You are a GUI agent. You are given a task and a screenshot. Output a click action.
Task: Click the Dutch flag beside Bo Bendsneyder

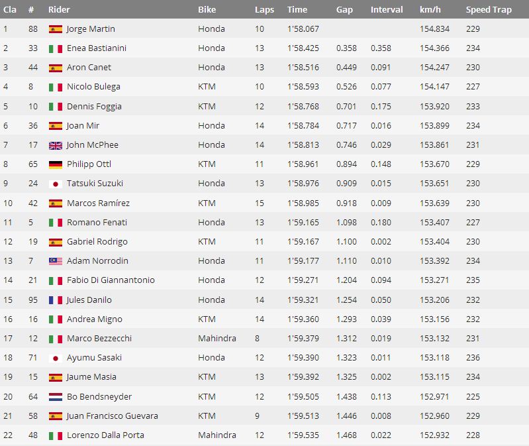tap(56, 397)
